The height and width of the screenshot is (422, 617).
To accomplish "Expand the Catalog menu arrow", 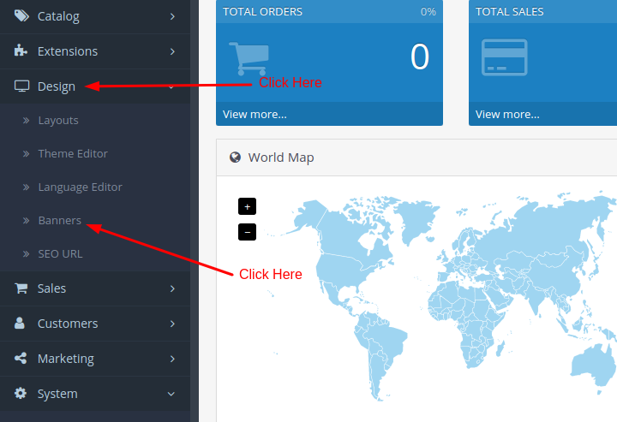I will point(172,16).
